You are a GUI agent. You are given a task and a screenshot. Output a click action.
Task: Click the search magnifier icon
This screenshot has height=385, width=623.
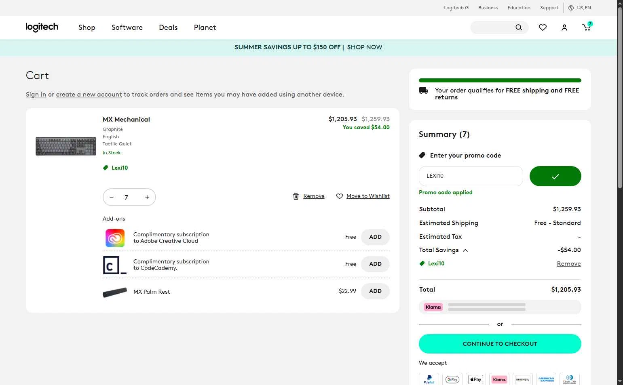pyautogui.click(x=519, y=27)
